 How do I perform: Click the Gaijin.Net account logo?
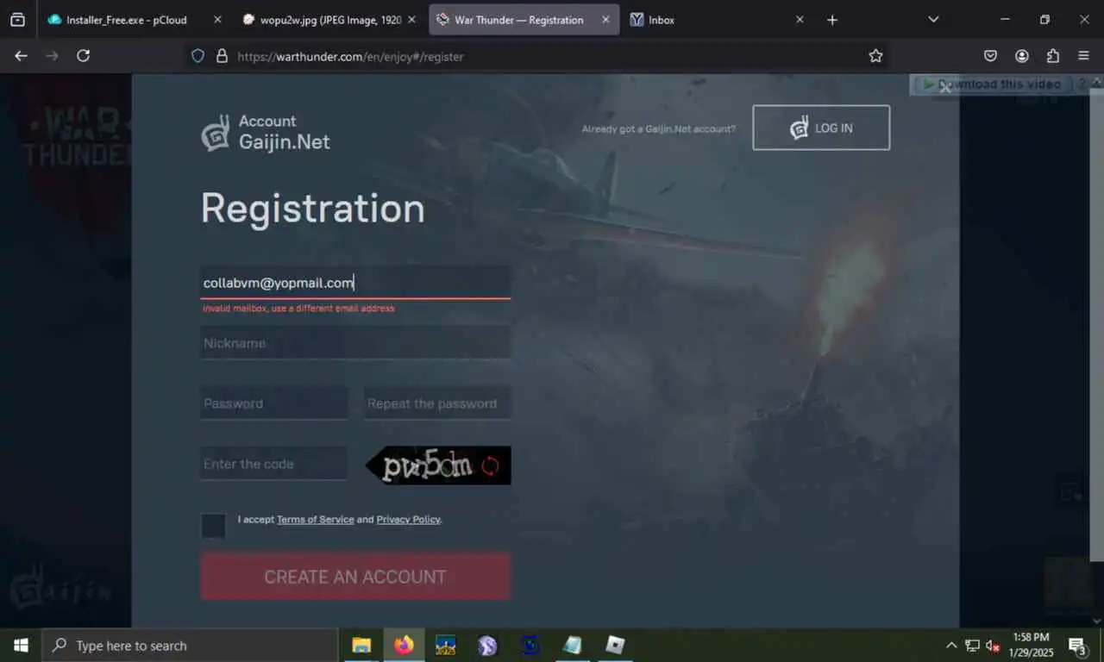[x=266, y=132]
